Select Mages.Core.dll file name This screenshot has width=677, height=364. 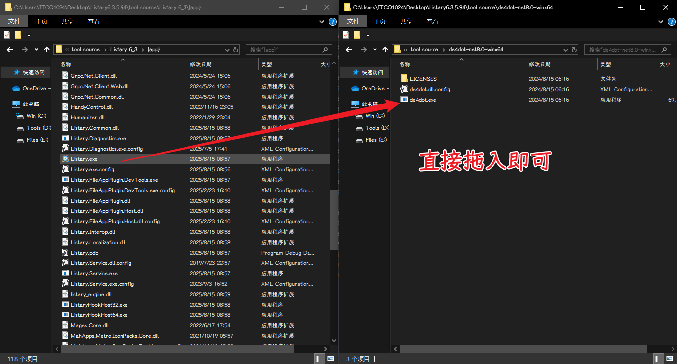coord(90,325)
